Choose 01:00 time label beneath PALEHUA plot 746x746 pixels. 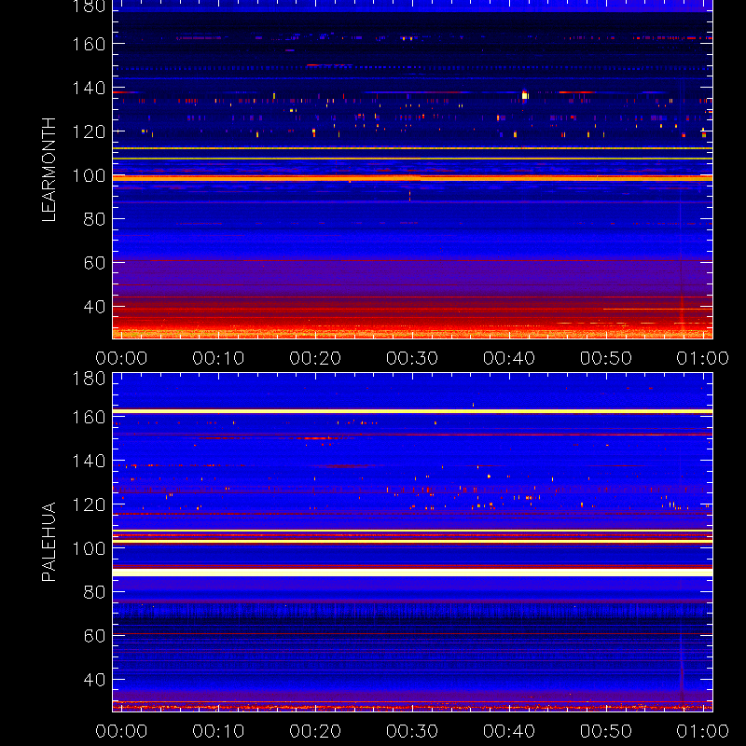point(703,731)
